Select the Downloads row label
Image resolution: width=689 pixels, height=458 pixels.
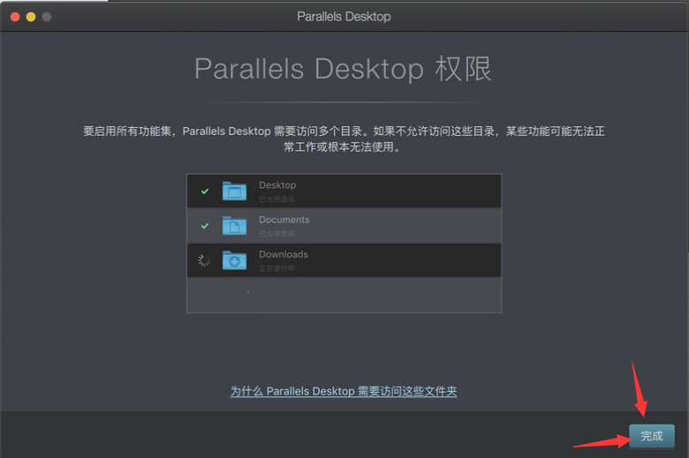tap(284, 254)
